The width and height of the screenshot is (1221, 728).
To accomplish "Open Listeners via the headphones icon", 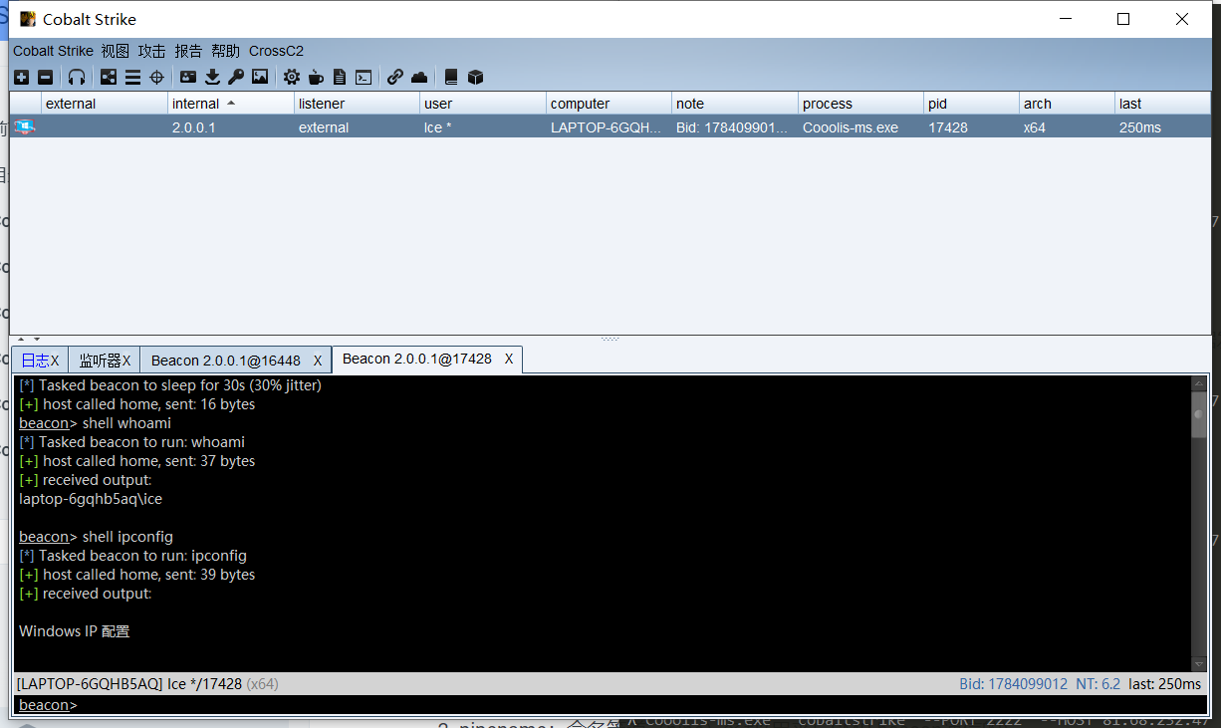I will click(x=77, y=77).
